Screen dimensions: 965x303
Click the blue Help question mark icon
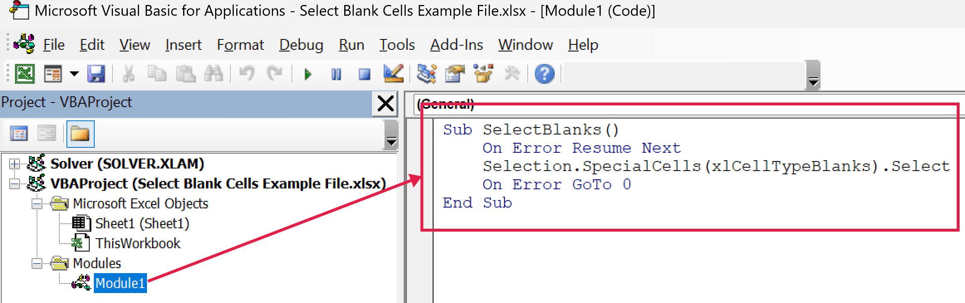(544, 74)
